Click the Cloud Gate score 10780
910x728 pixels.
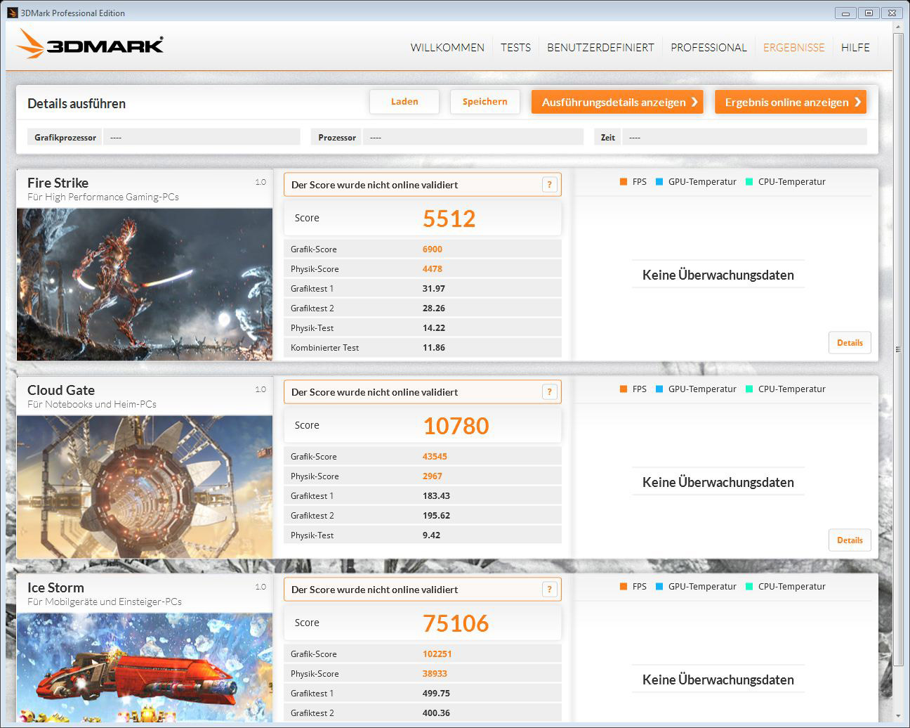tap(456, 426)
